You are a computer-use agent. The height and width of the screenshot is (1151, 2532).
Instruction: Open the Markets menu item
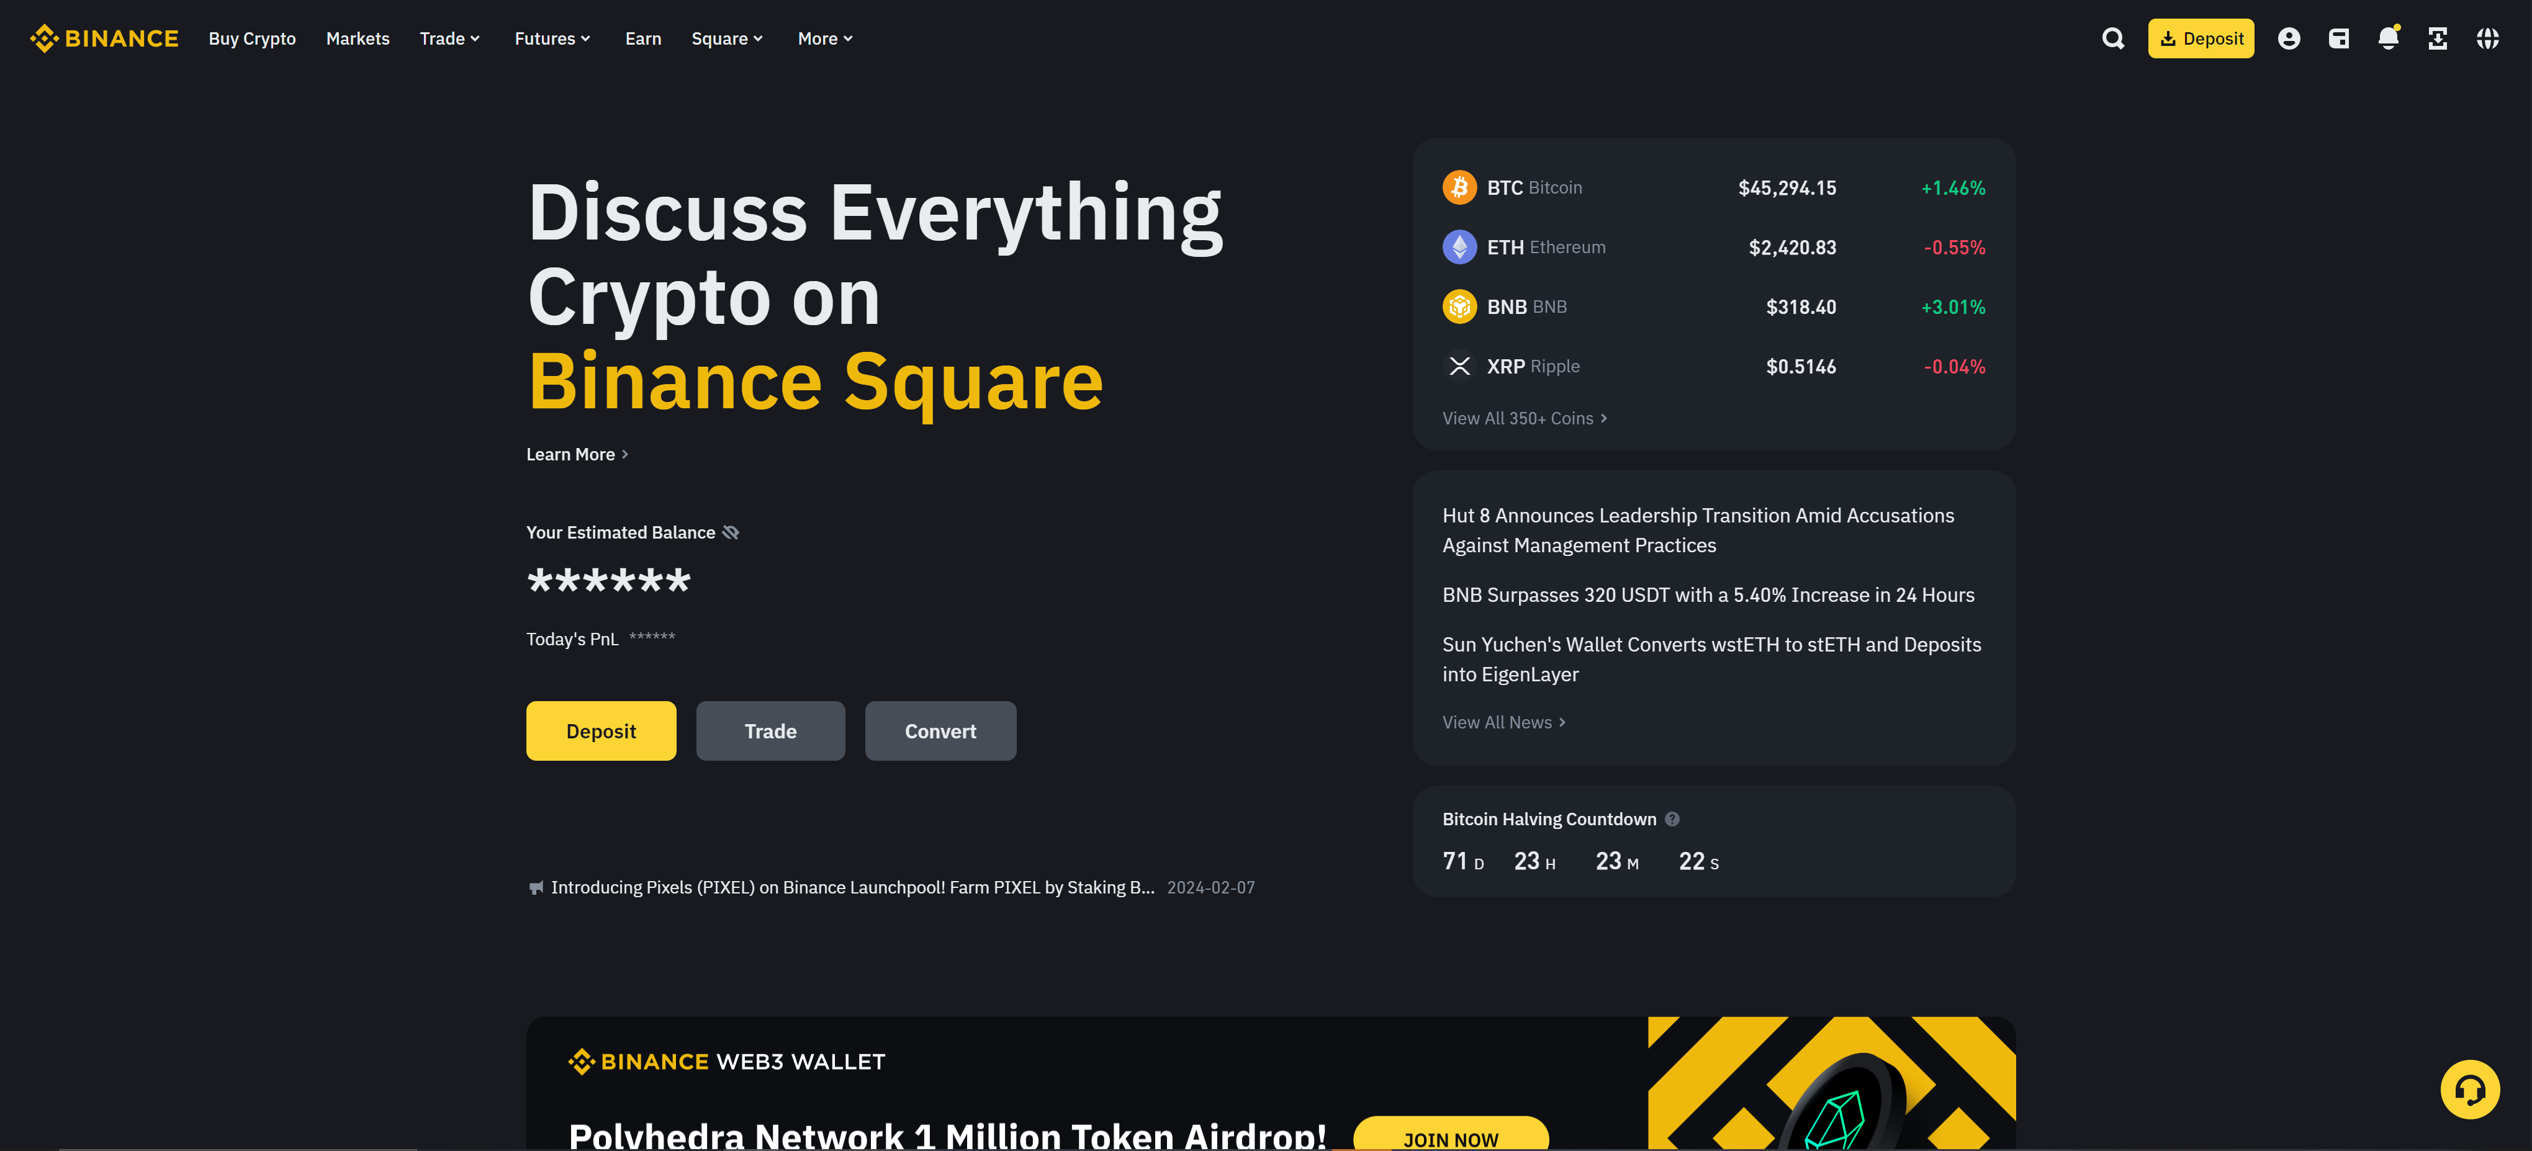point(358,38)
